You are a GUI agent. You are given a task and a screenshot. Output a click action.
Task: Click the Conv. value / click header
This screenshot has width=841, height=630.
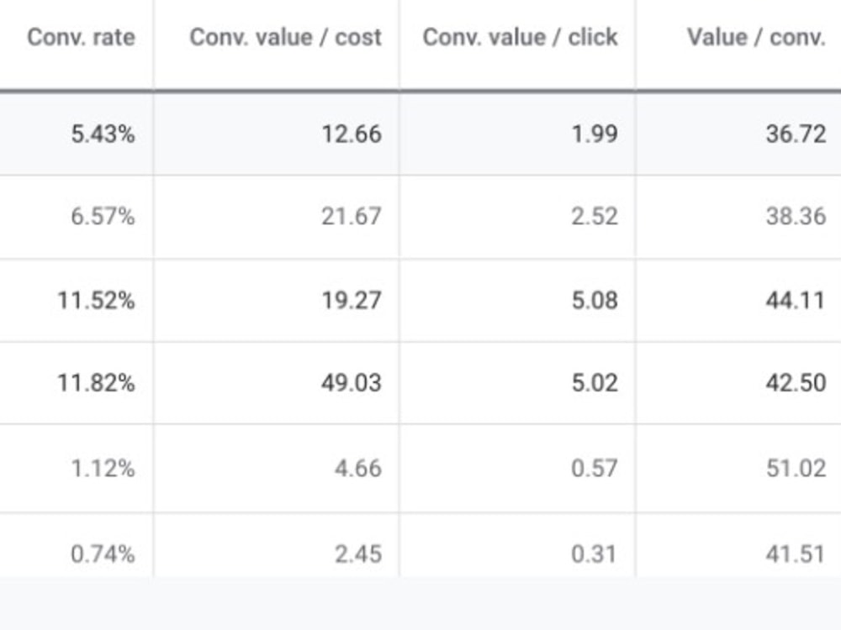click(521, 38)
